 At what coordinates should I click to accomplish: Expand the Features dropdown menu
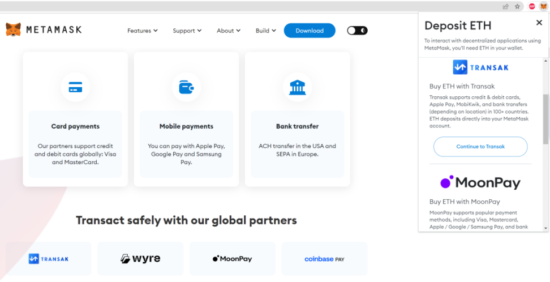pyautogui.click(x=142, y=31)
